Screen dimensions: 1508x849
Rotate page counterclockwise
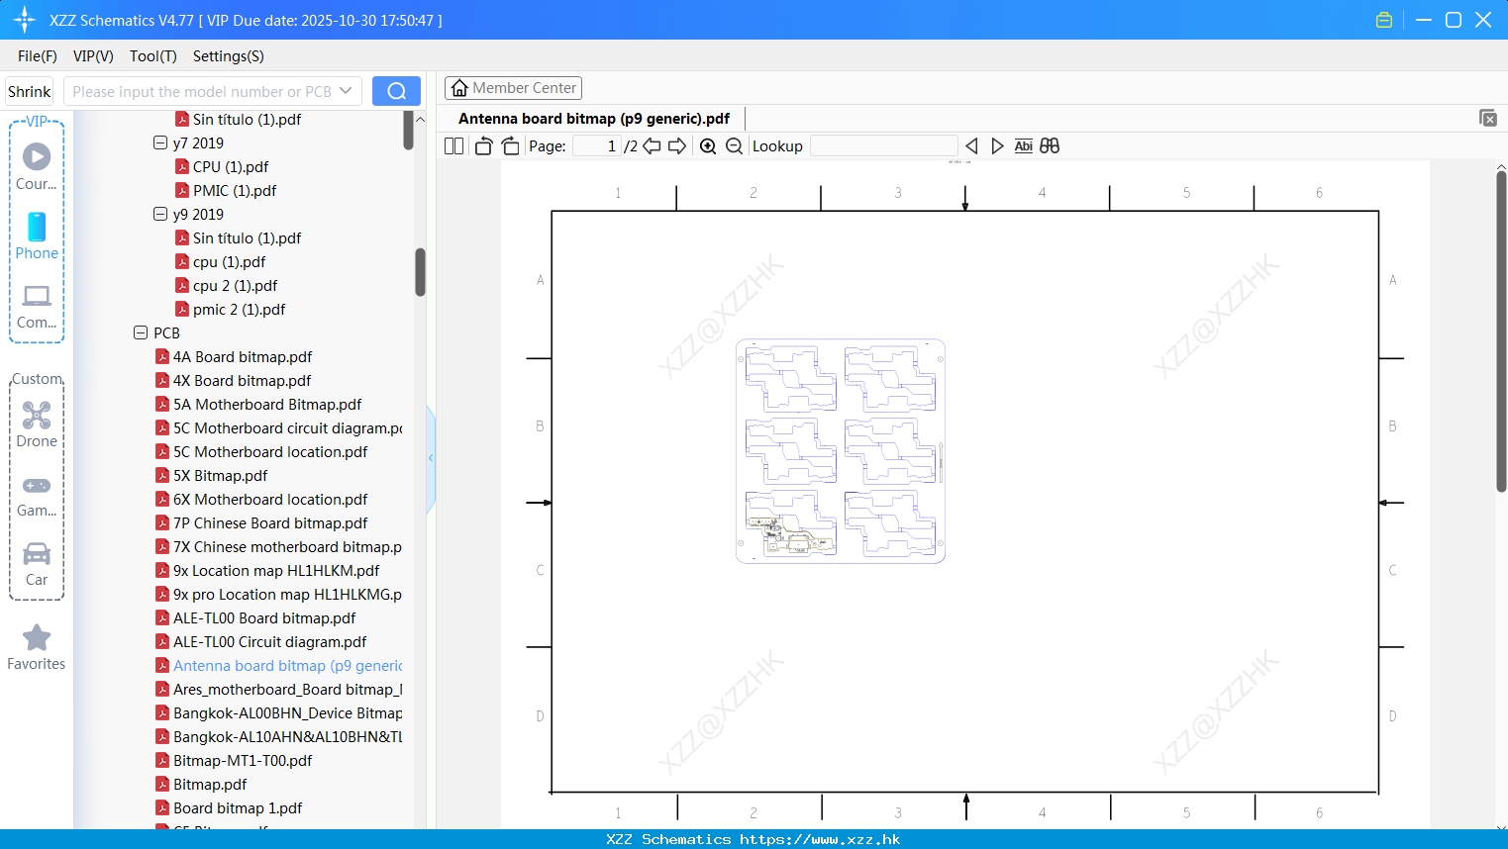483,146
